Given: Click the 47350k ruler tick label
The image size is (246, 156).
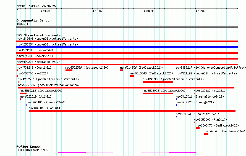Looking at the screenshot, I should (x=200, y=11).
